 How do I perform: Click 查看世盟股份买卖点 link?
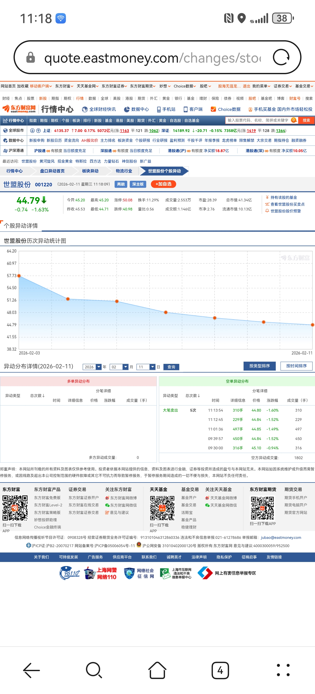pos(287,204)
